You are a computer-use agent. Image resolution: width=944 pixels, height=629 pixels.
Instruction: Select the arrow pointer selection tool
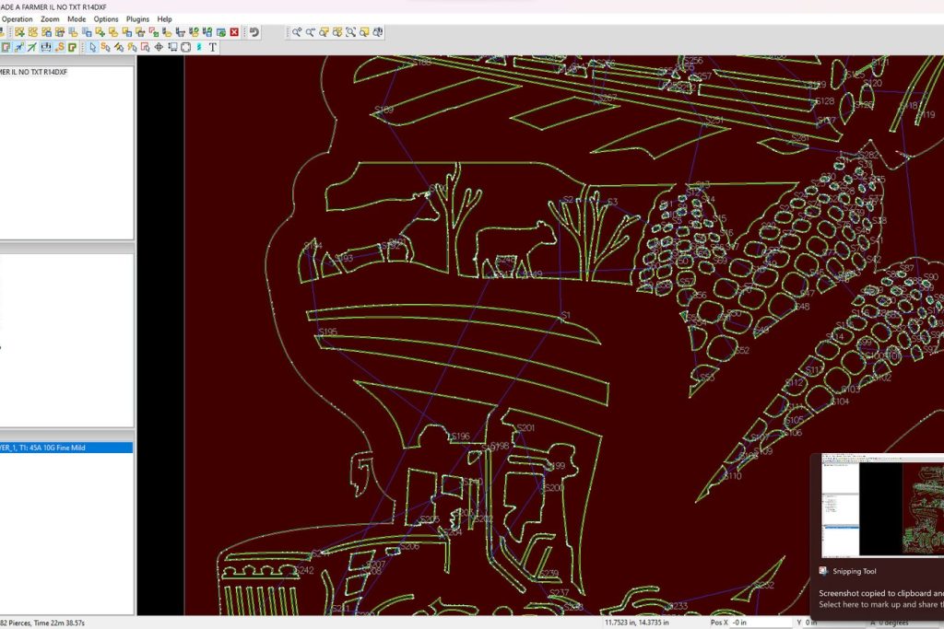(x=92, y=47)
